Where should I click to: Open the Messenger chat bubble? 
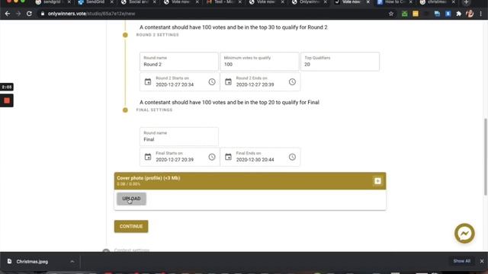(464, 234)
